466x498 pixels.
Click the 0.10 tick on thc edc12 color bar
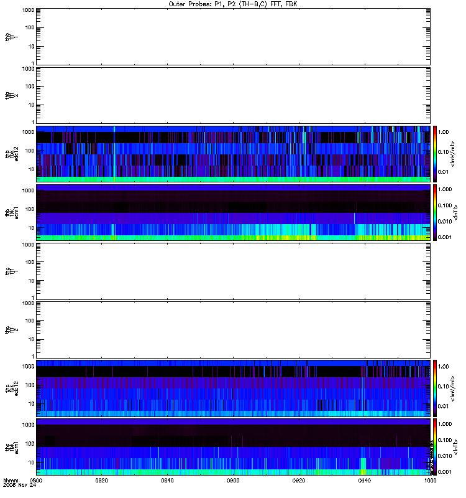pyautogui.click(x=444, y=386)
